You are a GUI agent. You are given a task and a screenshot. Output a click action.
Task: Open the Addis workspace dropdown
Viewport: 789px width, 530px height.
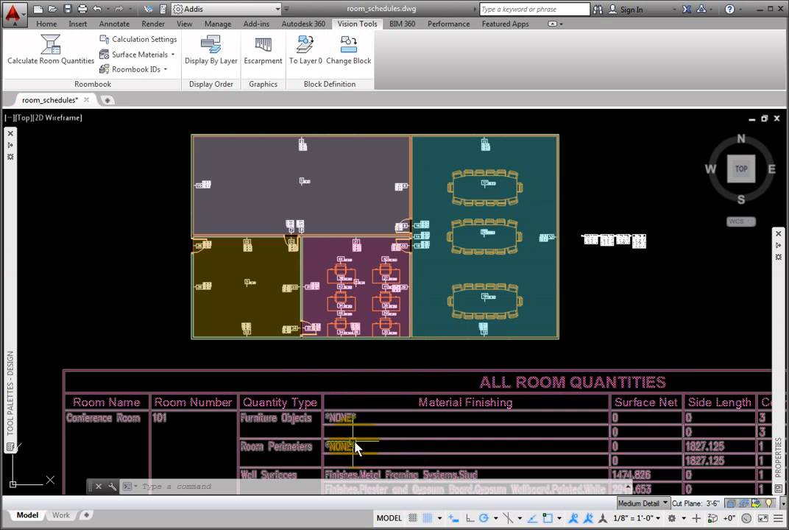[x=227, y=9]
